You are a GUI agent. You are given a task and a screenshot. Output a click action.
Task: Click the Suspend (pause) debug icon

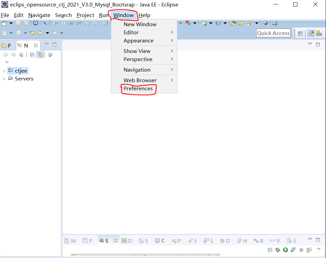(x=63, y=23)
